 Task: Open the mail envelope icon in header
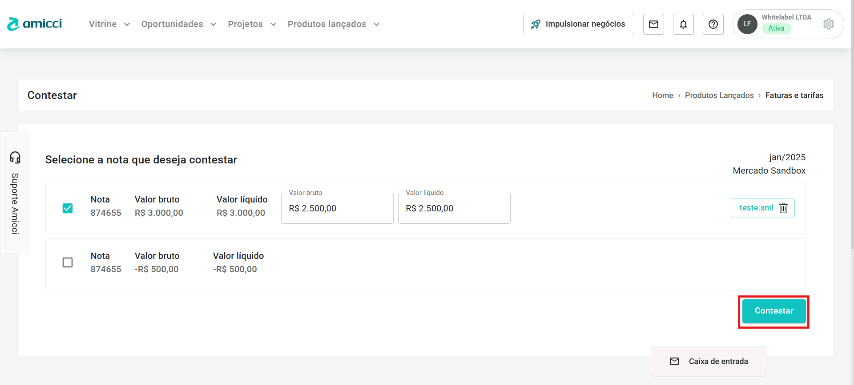(x=653, y=24)
